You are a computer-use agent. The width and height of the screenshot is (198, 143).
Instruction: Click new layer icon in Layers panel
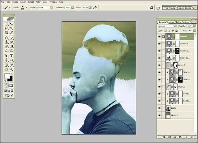(x=186, y=137)
